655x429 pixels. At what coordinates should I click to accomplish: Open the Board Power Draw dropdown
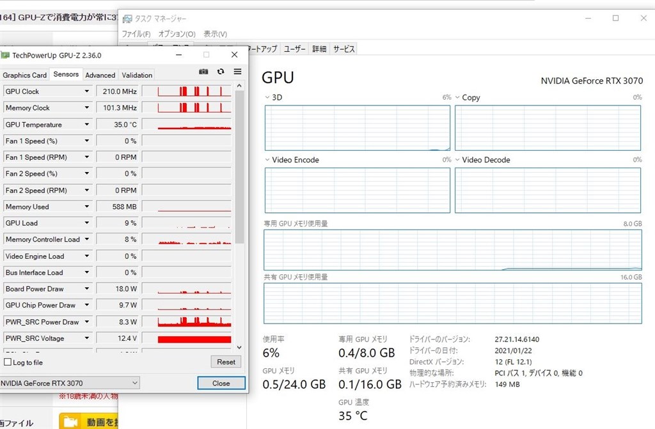pos(86,288)
